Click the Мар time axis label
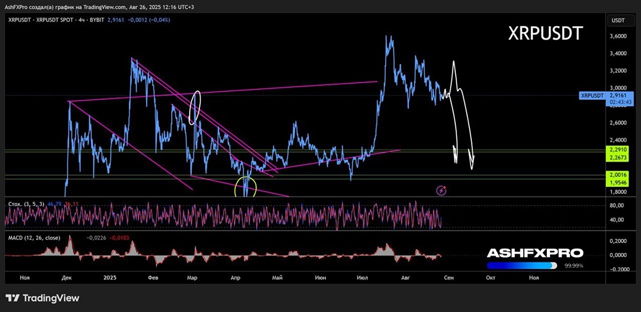 coord(192,277)
